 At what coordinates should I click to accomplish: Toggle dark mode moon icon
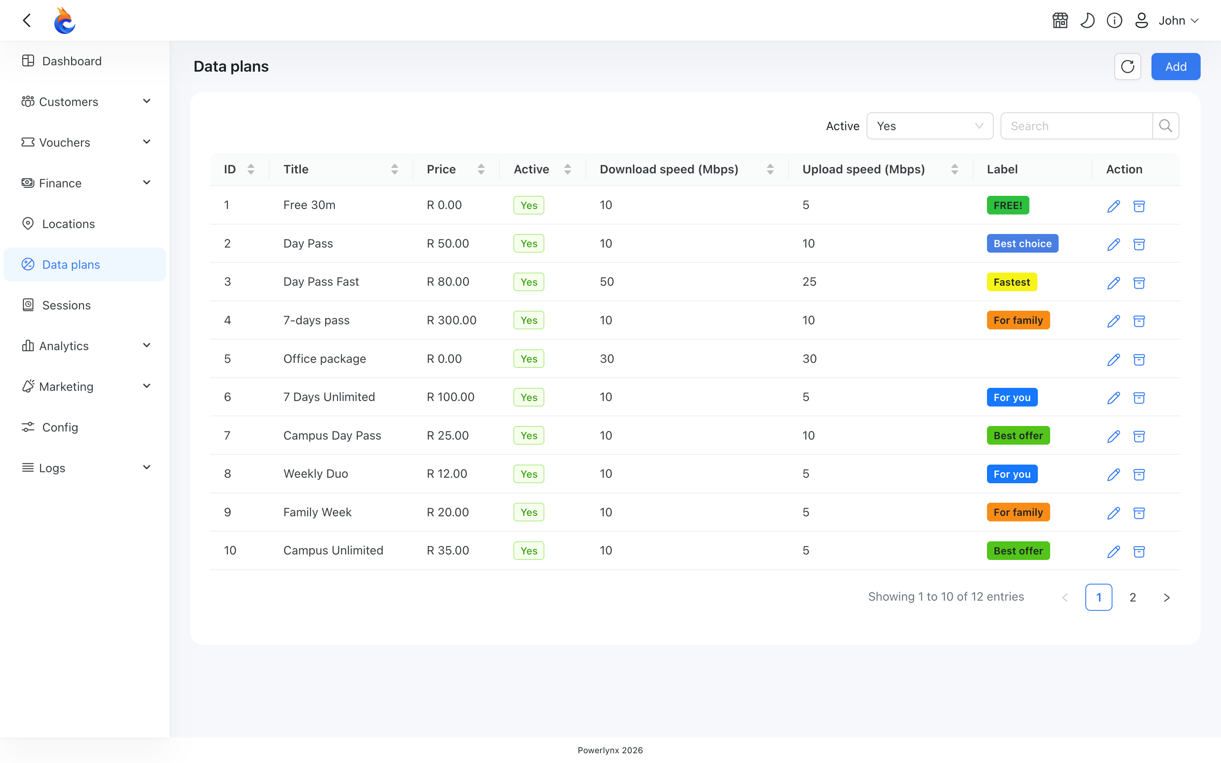click(1087, 21)
